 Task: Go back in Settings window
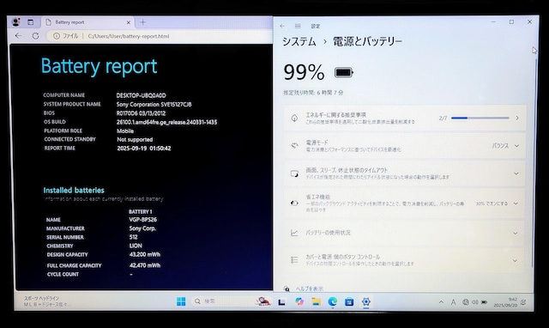282,26
